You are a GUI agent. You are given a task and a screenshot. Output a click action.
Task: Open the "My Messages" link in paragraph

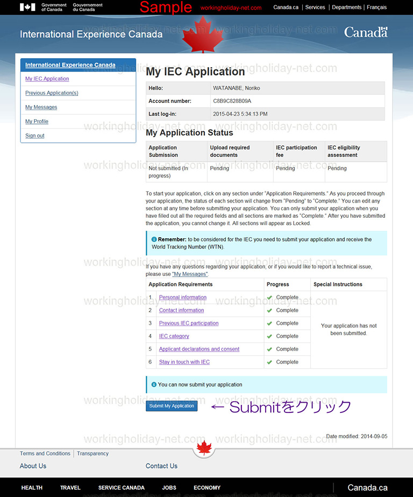pyautogui.click(x=190, y=274)
